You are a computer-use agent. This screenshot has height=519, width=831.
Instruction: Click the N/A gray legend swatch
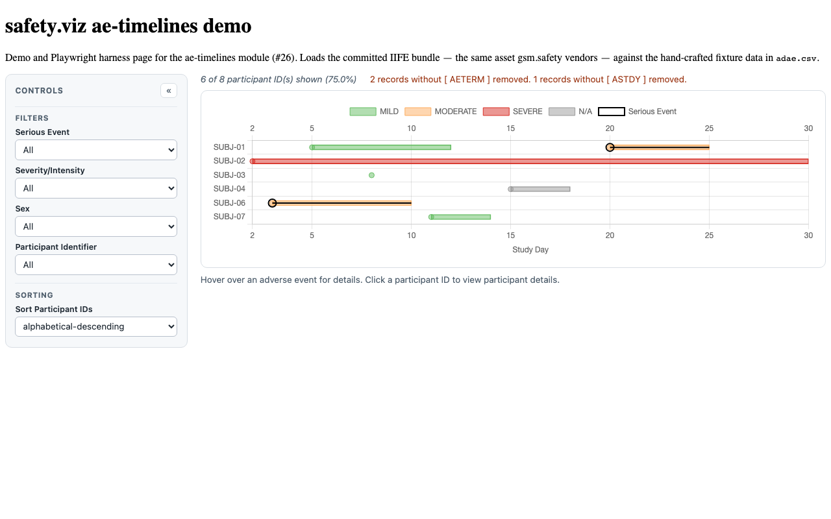(562, 112)
